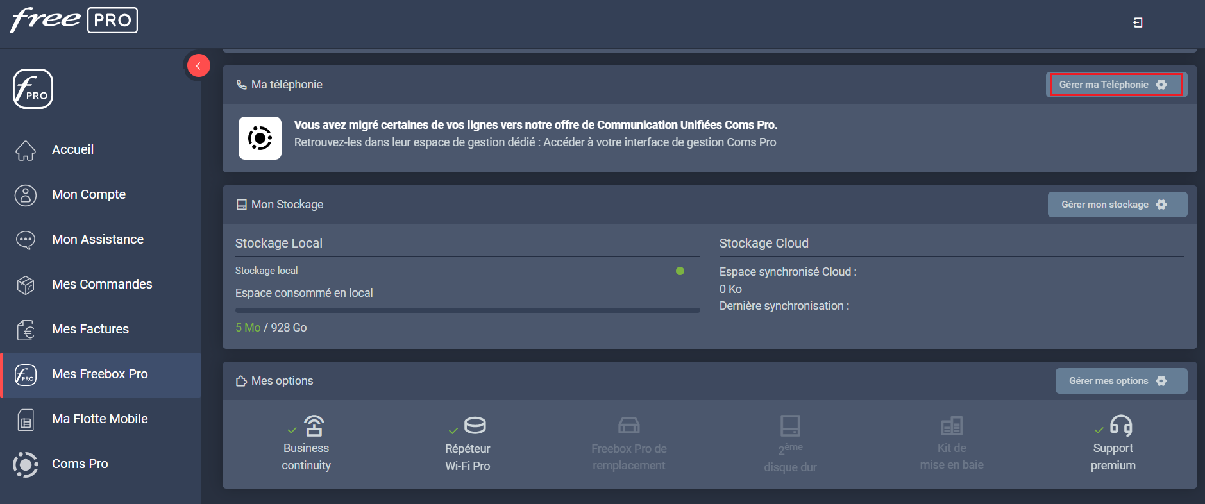Click the round Free Pro sidebar logo
This screenshot has height=504, width=1205.
[x=33, y=89]
